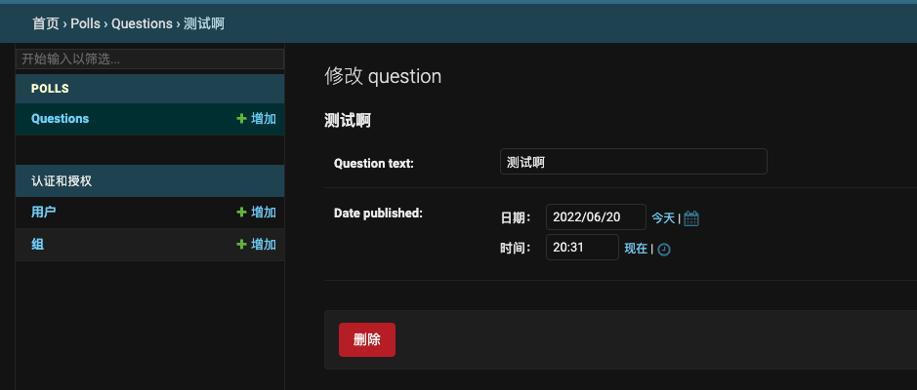Open the 认证和授权 section header
This screenshot has height=390, width=917.
pyautogui.click(x=62, y=181)
